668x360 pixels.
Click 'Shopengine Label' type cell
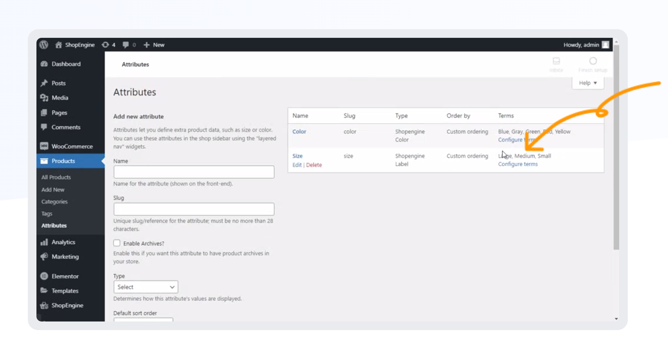pos(410,160)
